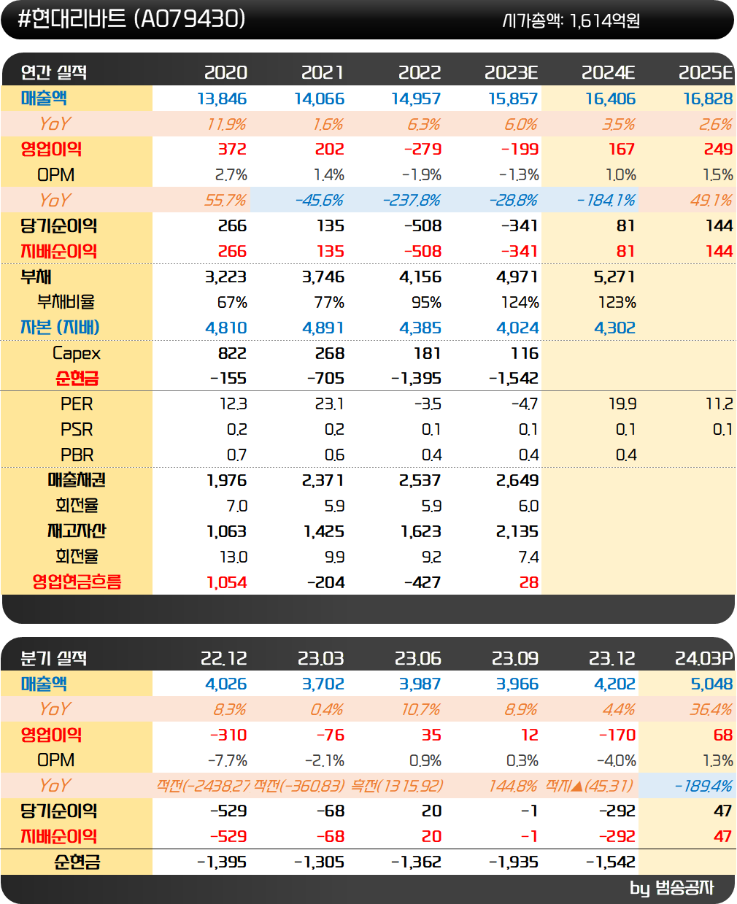The image size is (737, 904).
Task: Select quarterly 매출액 value 5,048
Action: coord(712,684)
